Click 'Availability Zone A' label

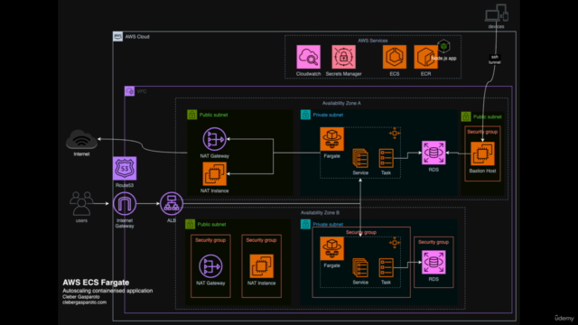coord(341,103)
